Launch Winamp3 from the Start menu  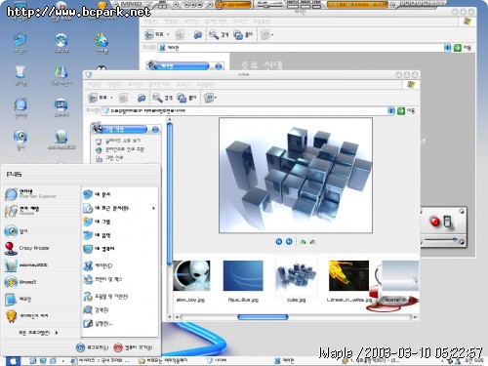[20, 282]
